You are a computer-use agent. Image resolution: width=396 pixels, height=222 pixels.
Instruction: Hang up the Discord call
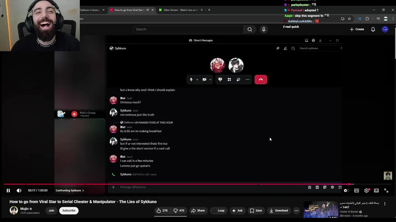261,80
